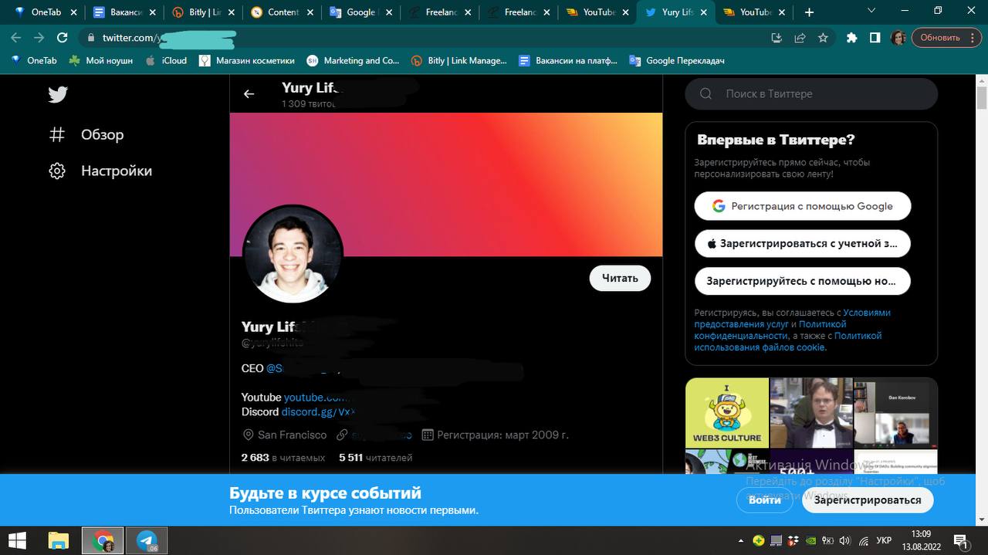Click Chrome back navigation arrow
The image size is (988, 555).
(x=16, y=37)
